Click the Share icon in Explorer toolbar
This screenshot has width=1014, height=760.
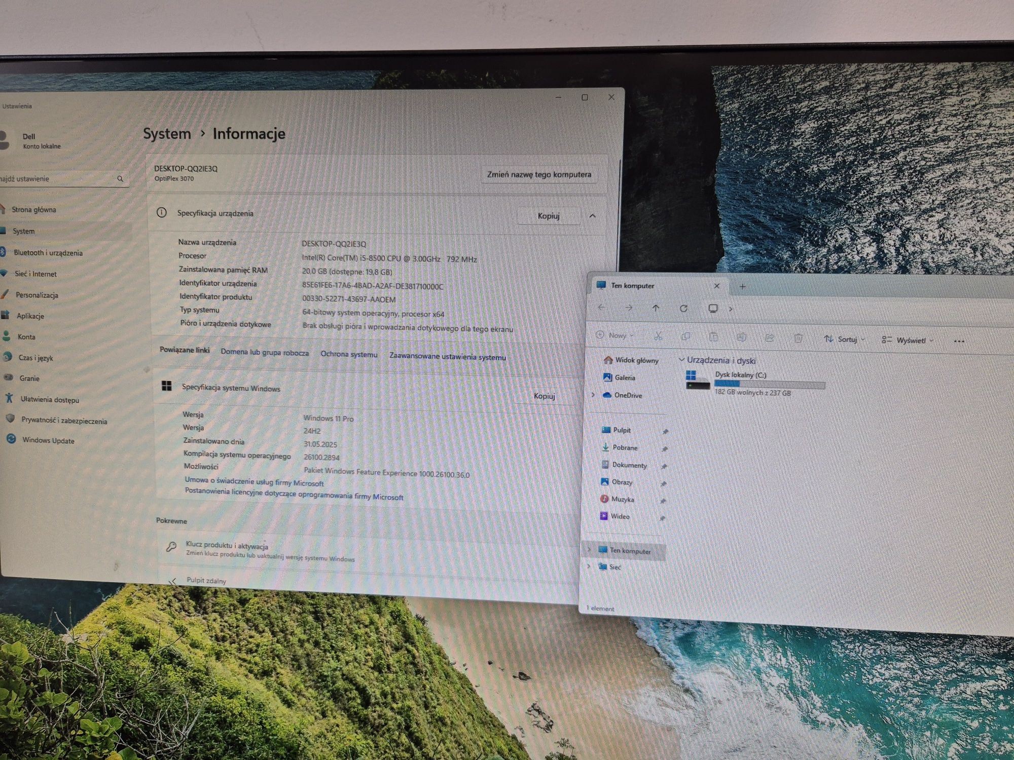pos(769,337)
